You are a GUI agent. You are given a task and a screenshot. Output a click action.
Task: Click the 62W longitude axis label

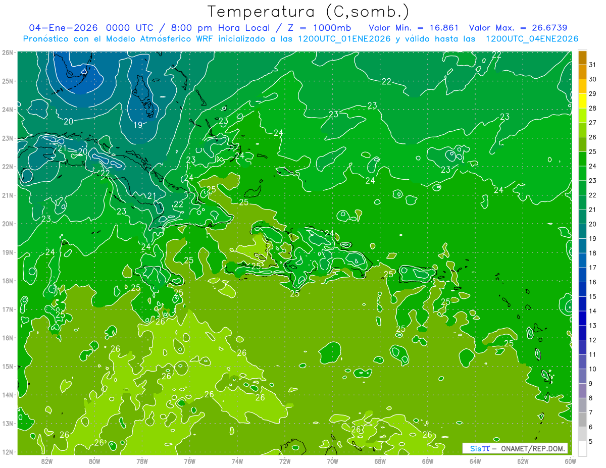523,460
